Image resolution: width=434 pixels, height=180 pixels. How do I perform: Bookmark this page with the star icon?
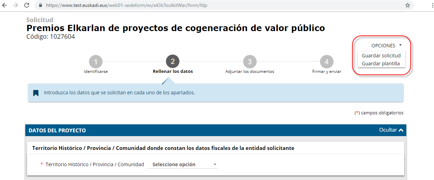pos(408,6)
